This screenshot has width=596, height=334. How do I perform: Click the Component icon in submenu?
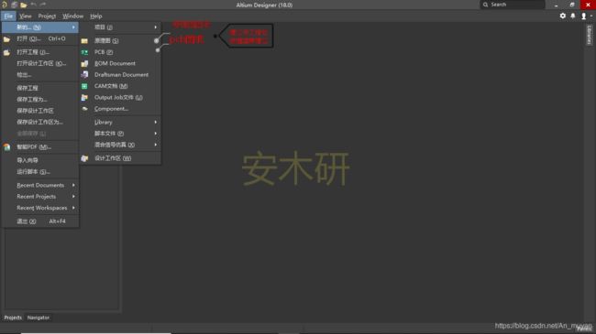click(84, 109)
